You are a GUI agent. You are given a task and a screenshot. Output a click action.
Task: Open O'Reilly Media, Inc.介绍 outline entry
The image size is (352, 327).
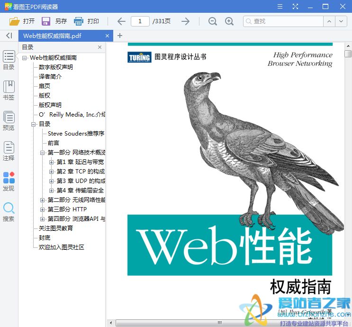(x=72, y=115)
